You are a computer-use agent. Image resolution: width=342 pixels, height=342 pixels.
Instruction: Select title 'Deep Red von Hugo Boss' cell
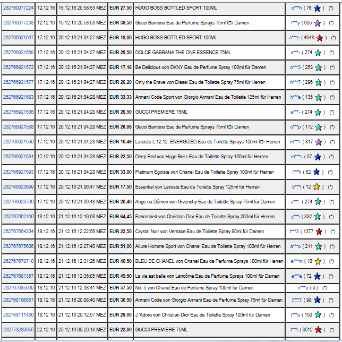point(209,157)
